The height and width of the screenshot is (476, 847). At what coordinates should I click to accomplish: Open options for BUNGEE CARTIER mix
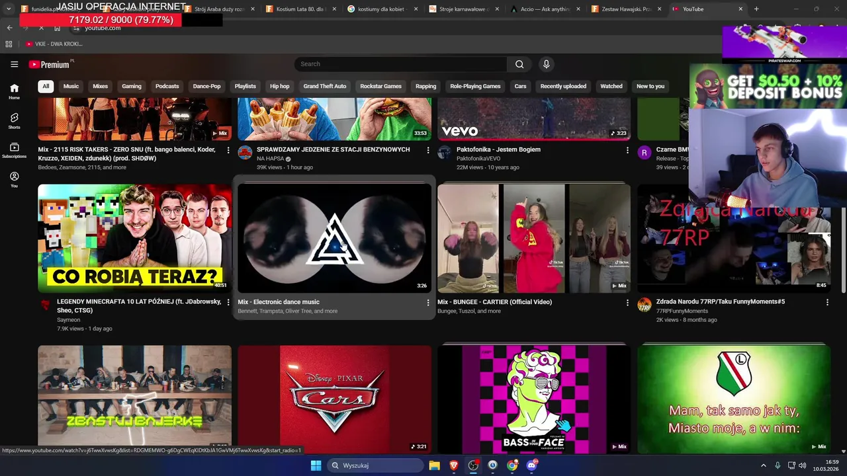[627, 302]
